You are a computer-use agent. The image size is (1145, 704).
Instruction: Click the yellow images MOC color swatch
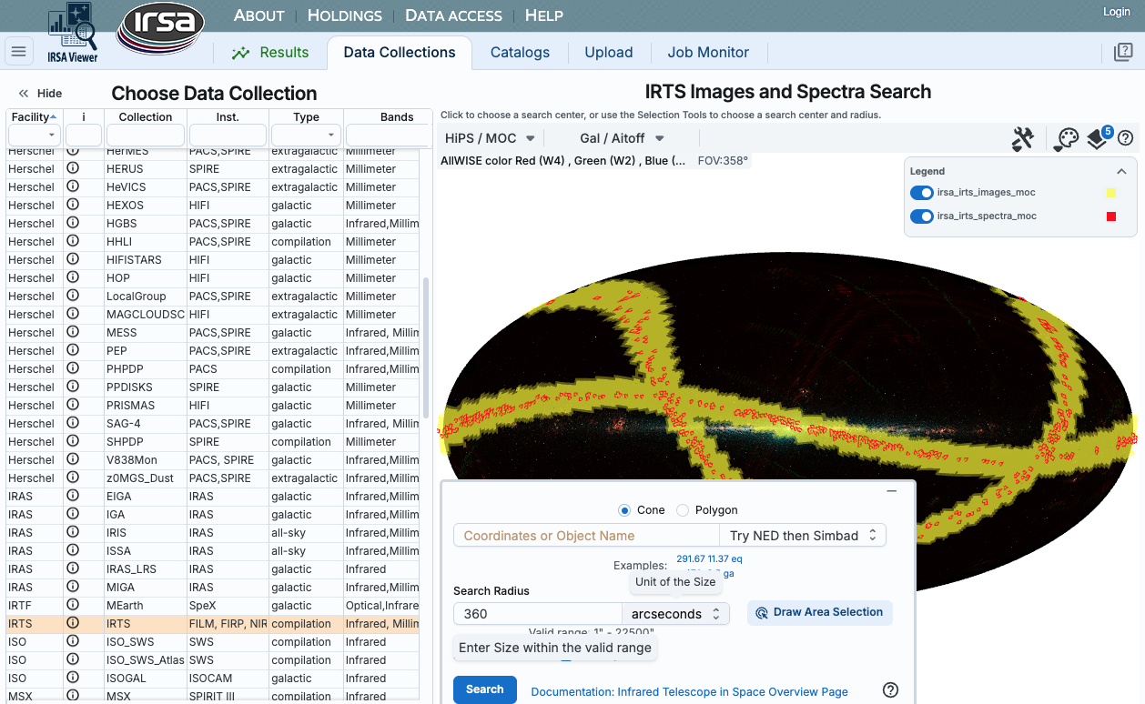tap(1111, 193)
